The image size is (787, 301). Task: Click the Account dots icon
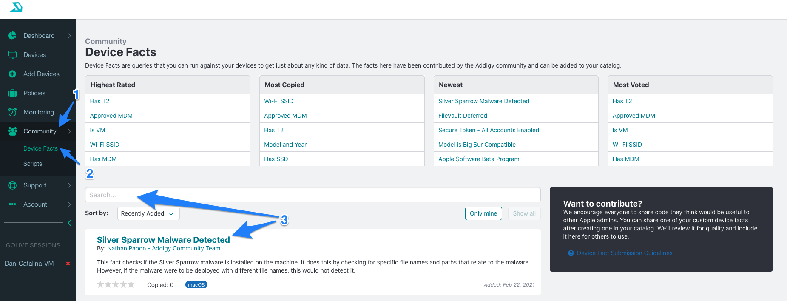(12, 204)
